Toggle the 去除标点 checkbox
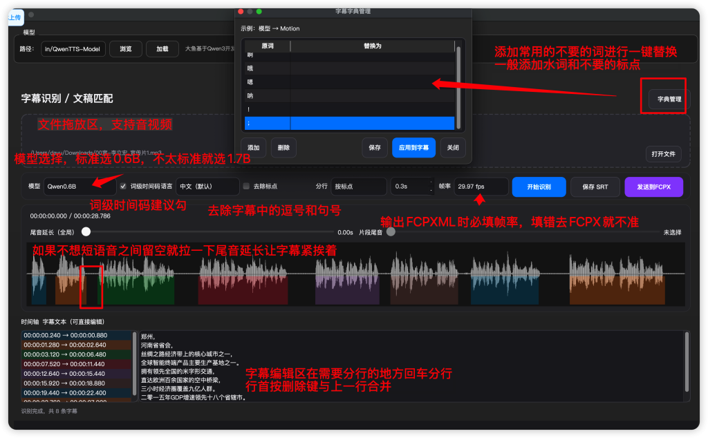Image resolution: width=708 pixels, height=438 pixels. point(246,186)
